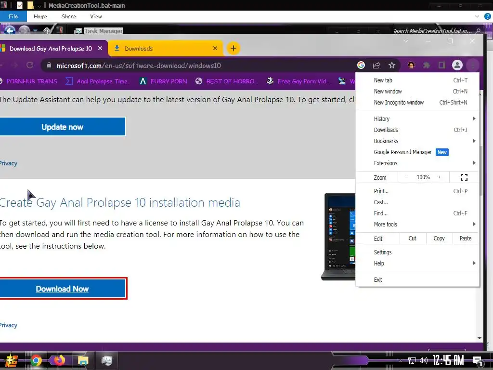Viewport: 493px width, 370px height.
Task: Click the search magnifier in File Explorer
Action: coord(478,31)
